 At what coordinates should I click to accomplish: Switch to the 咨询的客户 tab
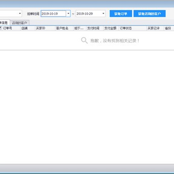[20, 23]
